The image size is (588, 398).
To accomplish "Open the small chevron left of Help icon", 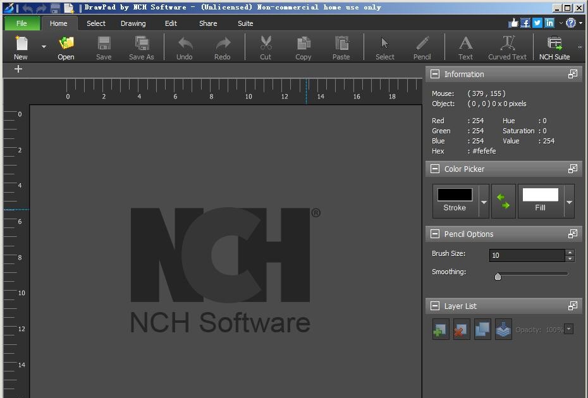I will click(x=561, y=23).
